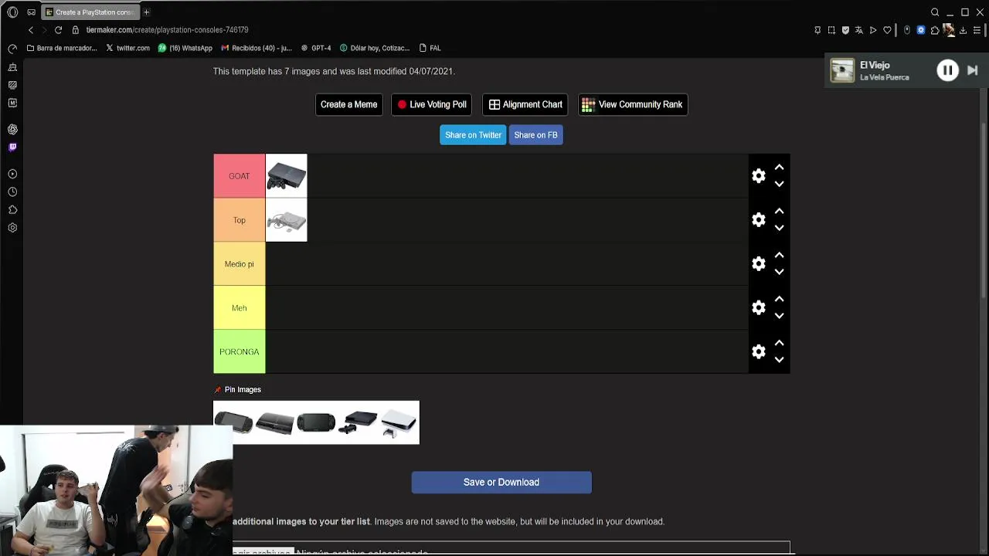989x556 pixels.
Task: Reload the tiermaker page
Action: point(58,29)
